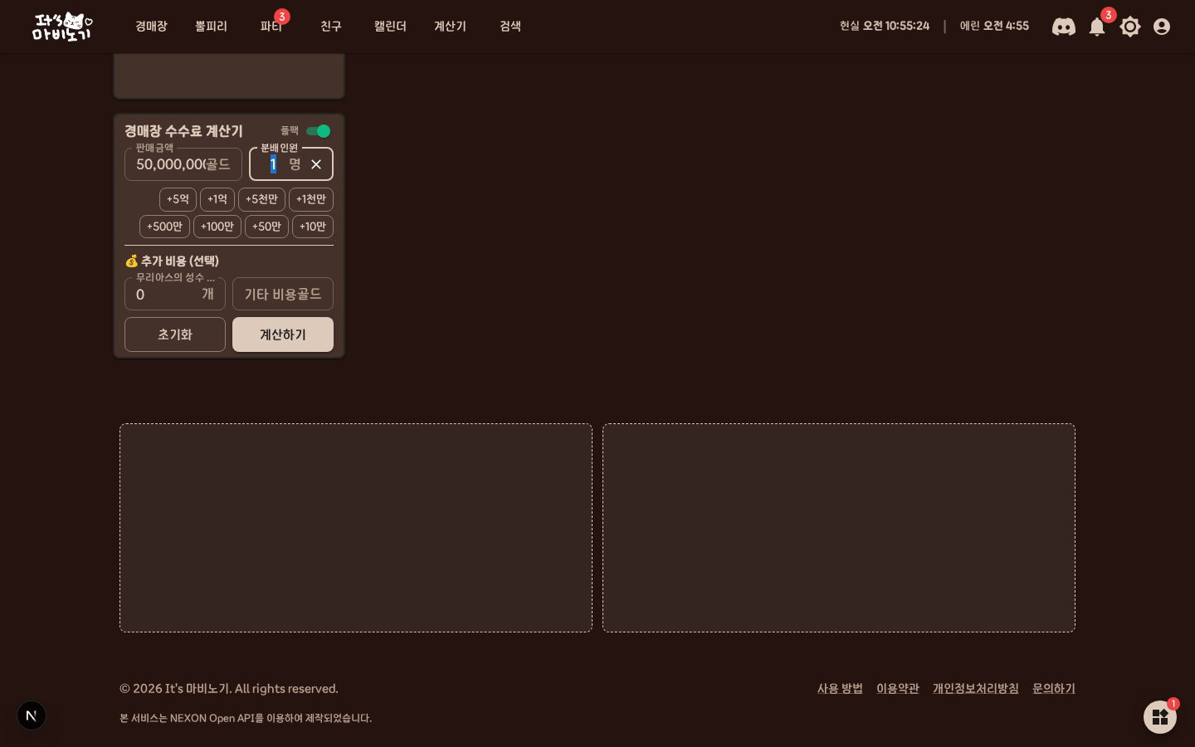
Task: Open the 계산기 menu
Action: coord(450,27)
